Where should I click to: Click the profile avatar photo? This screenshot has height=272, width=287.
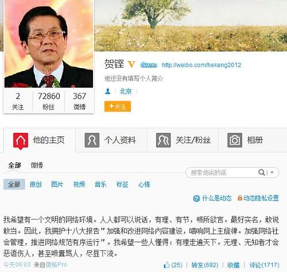[x=49, y=44]
